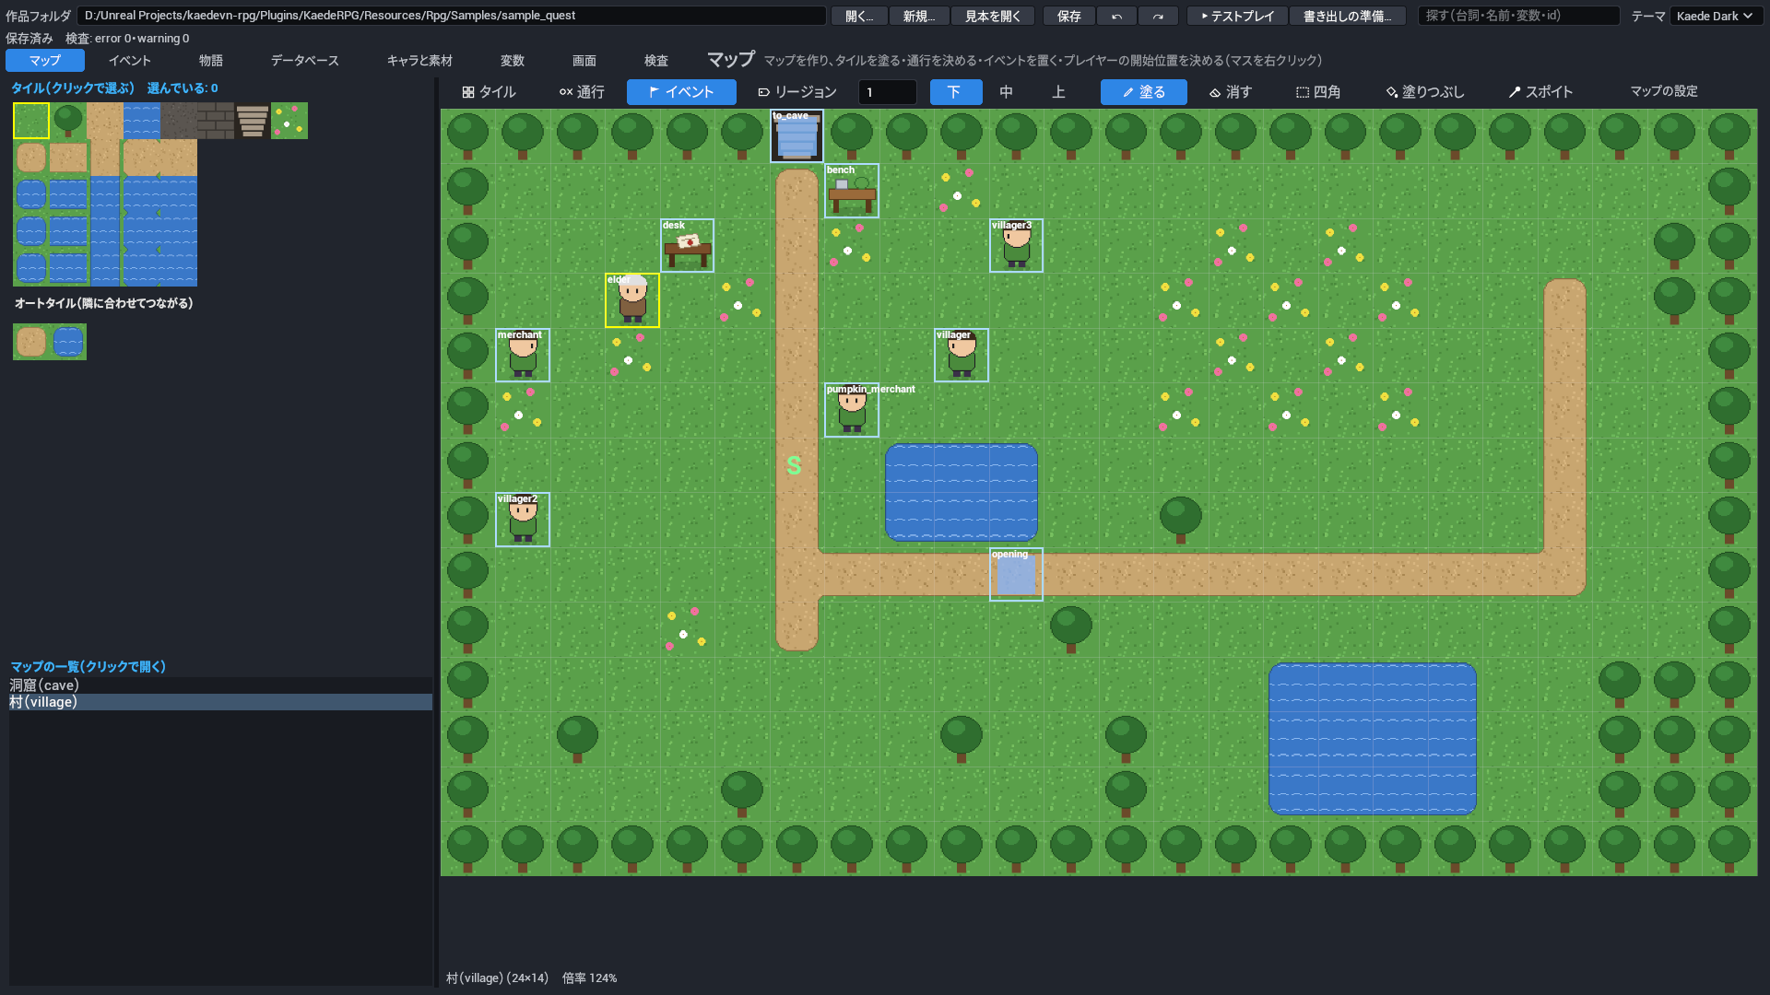Select the to_cave event tile
The image size is (1770, 995).
coord(796,136)
